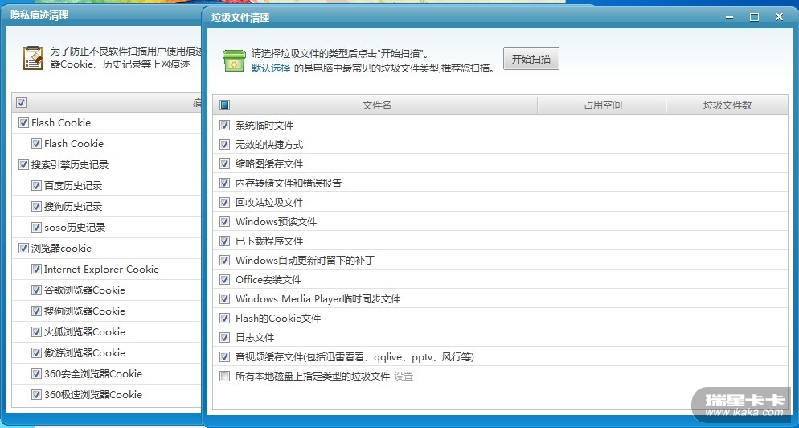The image size is (799, 428).
Task: Toggle select-all checkbox in 文件名 header
Action: [x=225, y=105]
